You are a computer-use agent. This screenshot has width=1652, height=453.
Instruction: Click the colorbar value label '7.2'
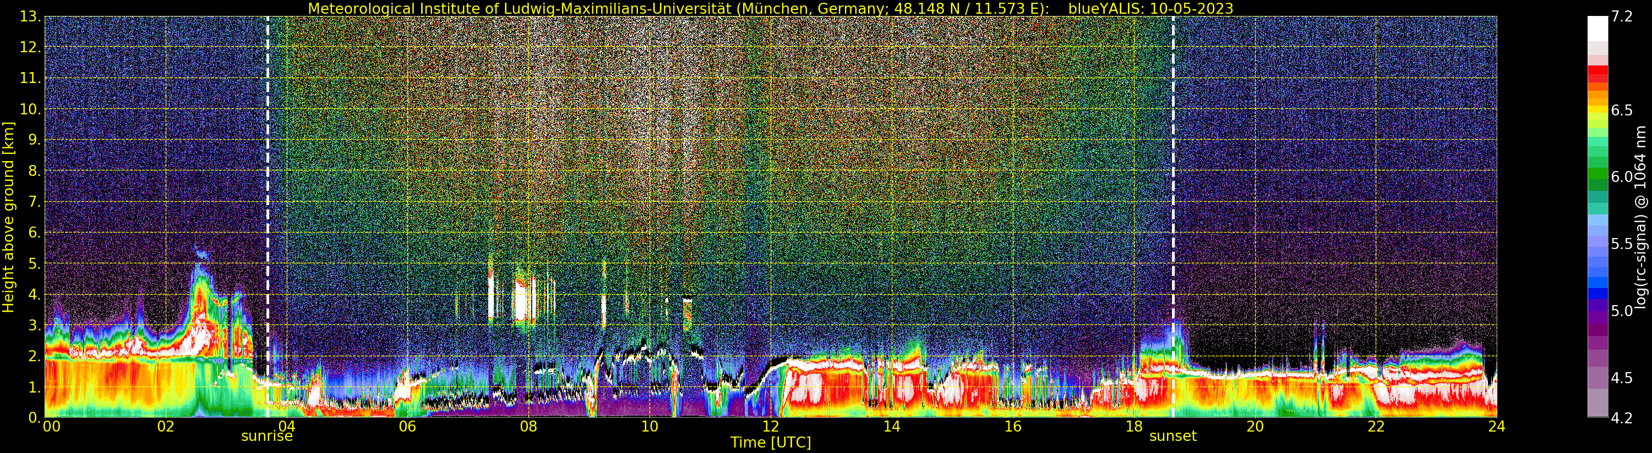(x=1622, y=16)
